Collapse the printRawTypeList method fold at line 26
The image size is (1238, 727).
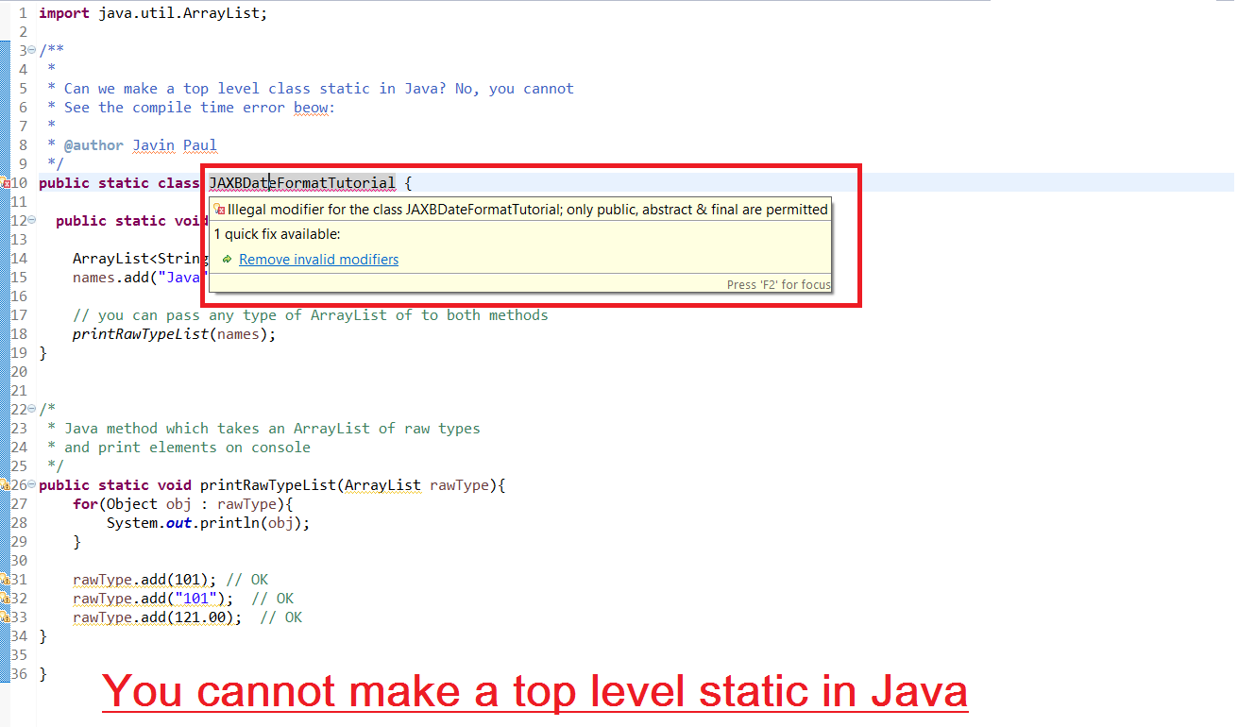(x=32, y=485)
